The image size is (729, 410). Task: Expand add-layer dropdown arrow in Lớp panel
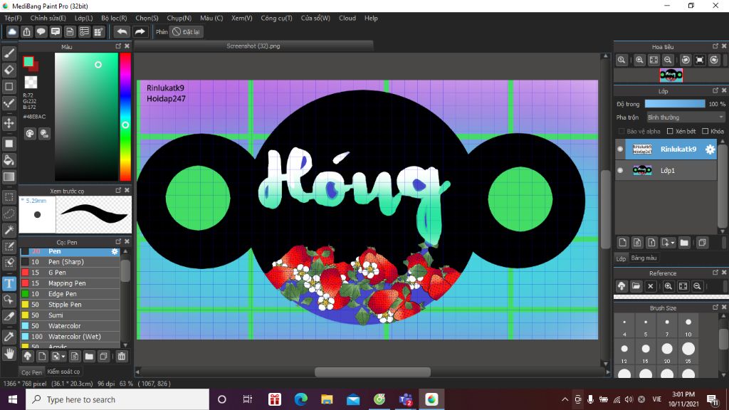673,243
